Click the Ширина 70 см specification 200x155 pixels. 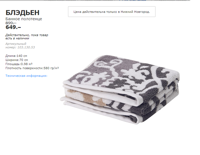point(17,60)
